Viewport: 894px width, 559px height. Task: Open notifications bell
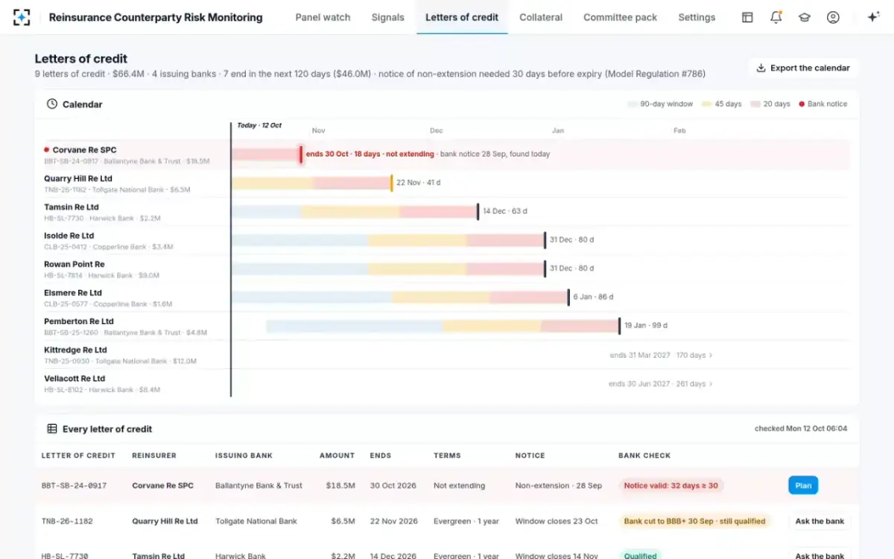[776, 17]
